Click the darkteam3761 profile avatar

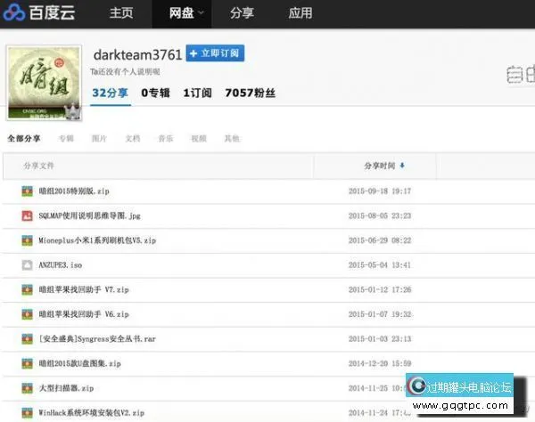pos(44,82)
